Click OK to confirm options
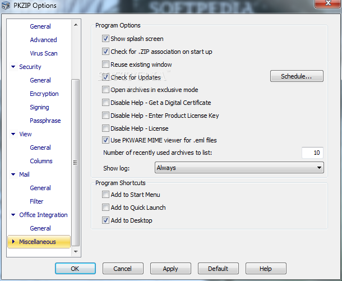The height and width of the screenshot is (281, 342). coord(75,268)
